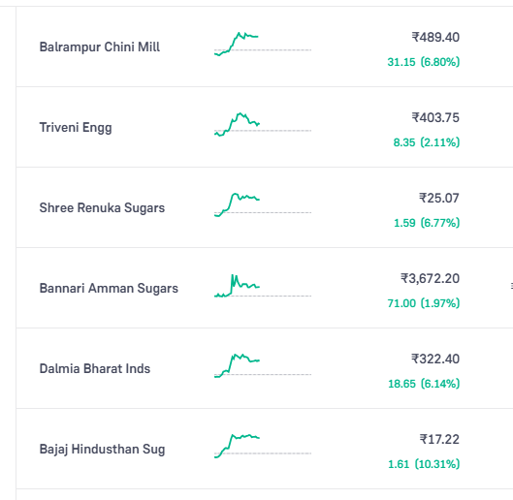Select the 8.35 (2.11%) change value
The height and width of the screenshot is (500, 513).
[x=427, y=142]
